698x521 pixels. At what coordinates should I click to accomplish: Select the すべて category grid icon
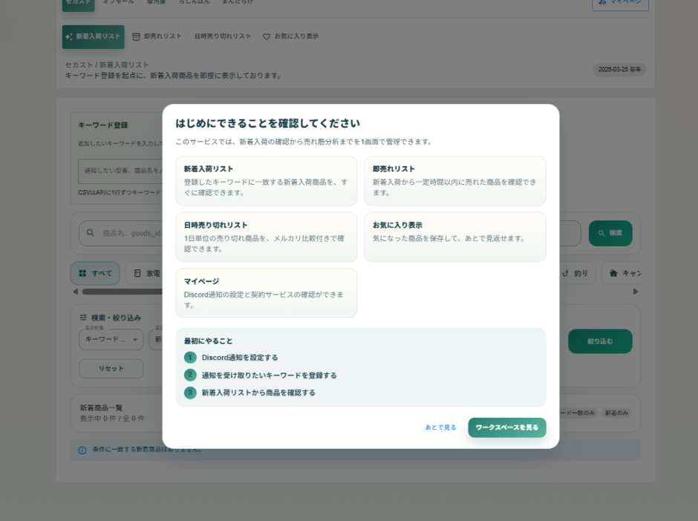click(x=82, y=273)
